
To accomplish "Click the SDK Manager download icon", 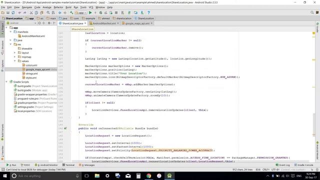I will click(142, 12).
